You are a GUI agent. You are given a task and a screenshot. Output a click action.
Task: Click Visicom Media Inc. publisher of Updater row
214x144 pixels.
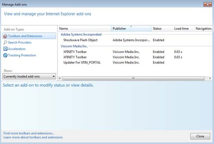pyautogui.click(x=126, y=63)
